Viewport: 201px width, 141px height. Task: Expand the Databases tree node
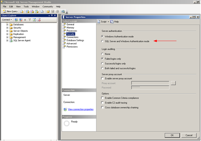(7, 25)
